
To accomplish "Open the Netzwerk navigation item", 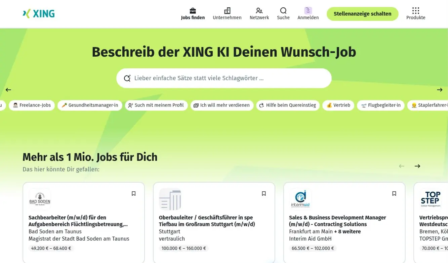I will pos(259,14).
